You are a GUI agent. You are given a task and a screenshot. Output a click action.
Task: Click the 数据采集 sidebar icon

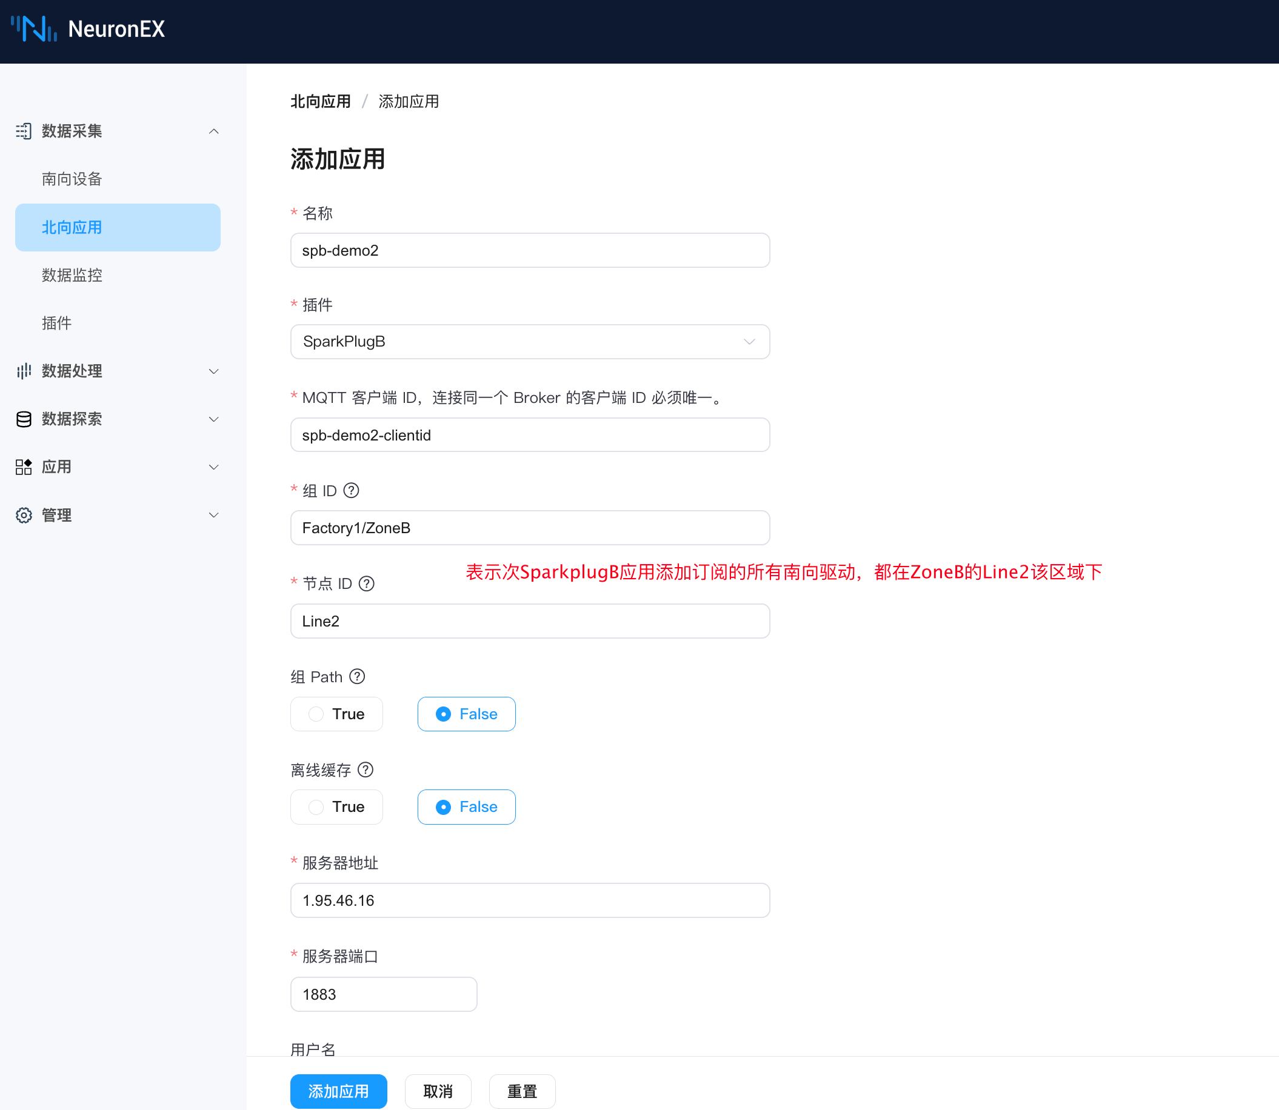[24, 131]
